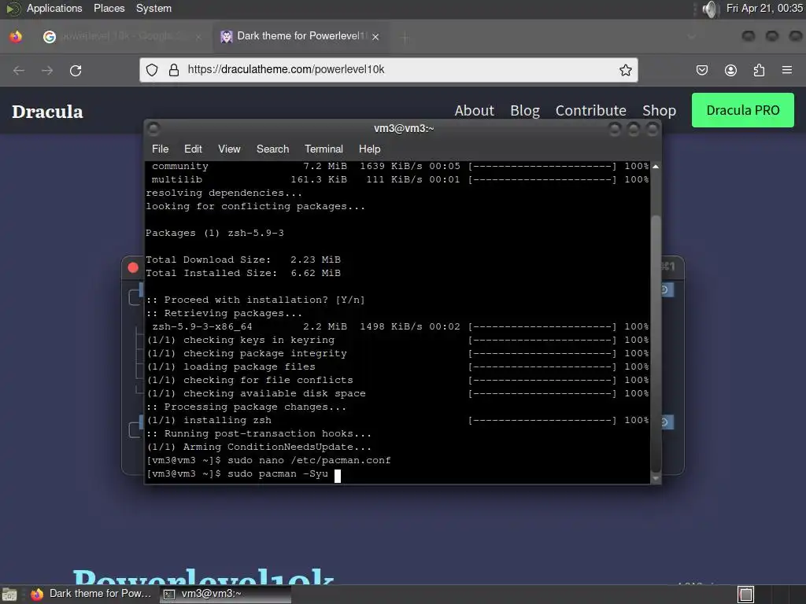
Task: Click 'Proceed with installation? [Y/n]' line
Action: click(256, 300)
